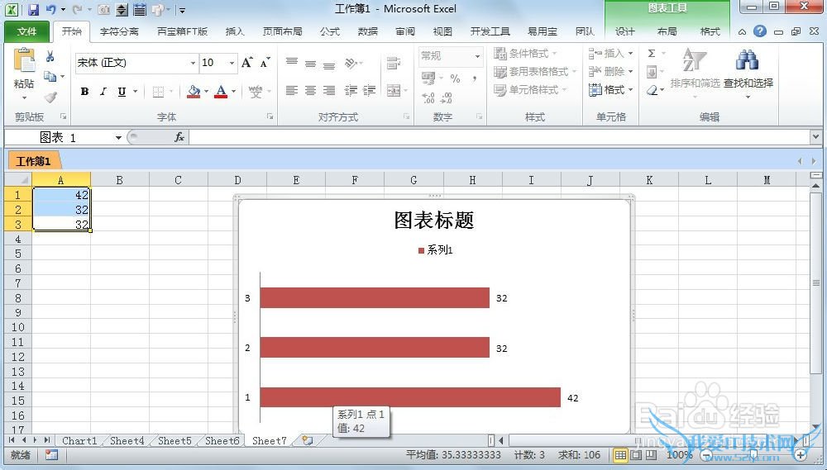This screenshot has width=827, height=470.
Task: Open the 单元格样式 cell styles dropdown
Action: (x=530, y=89)
